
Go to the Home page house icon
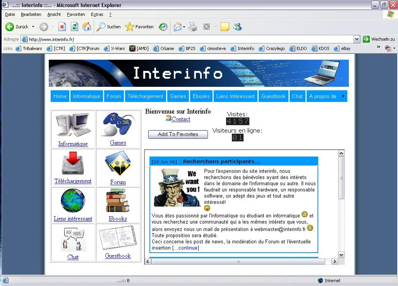(87, 27)
